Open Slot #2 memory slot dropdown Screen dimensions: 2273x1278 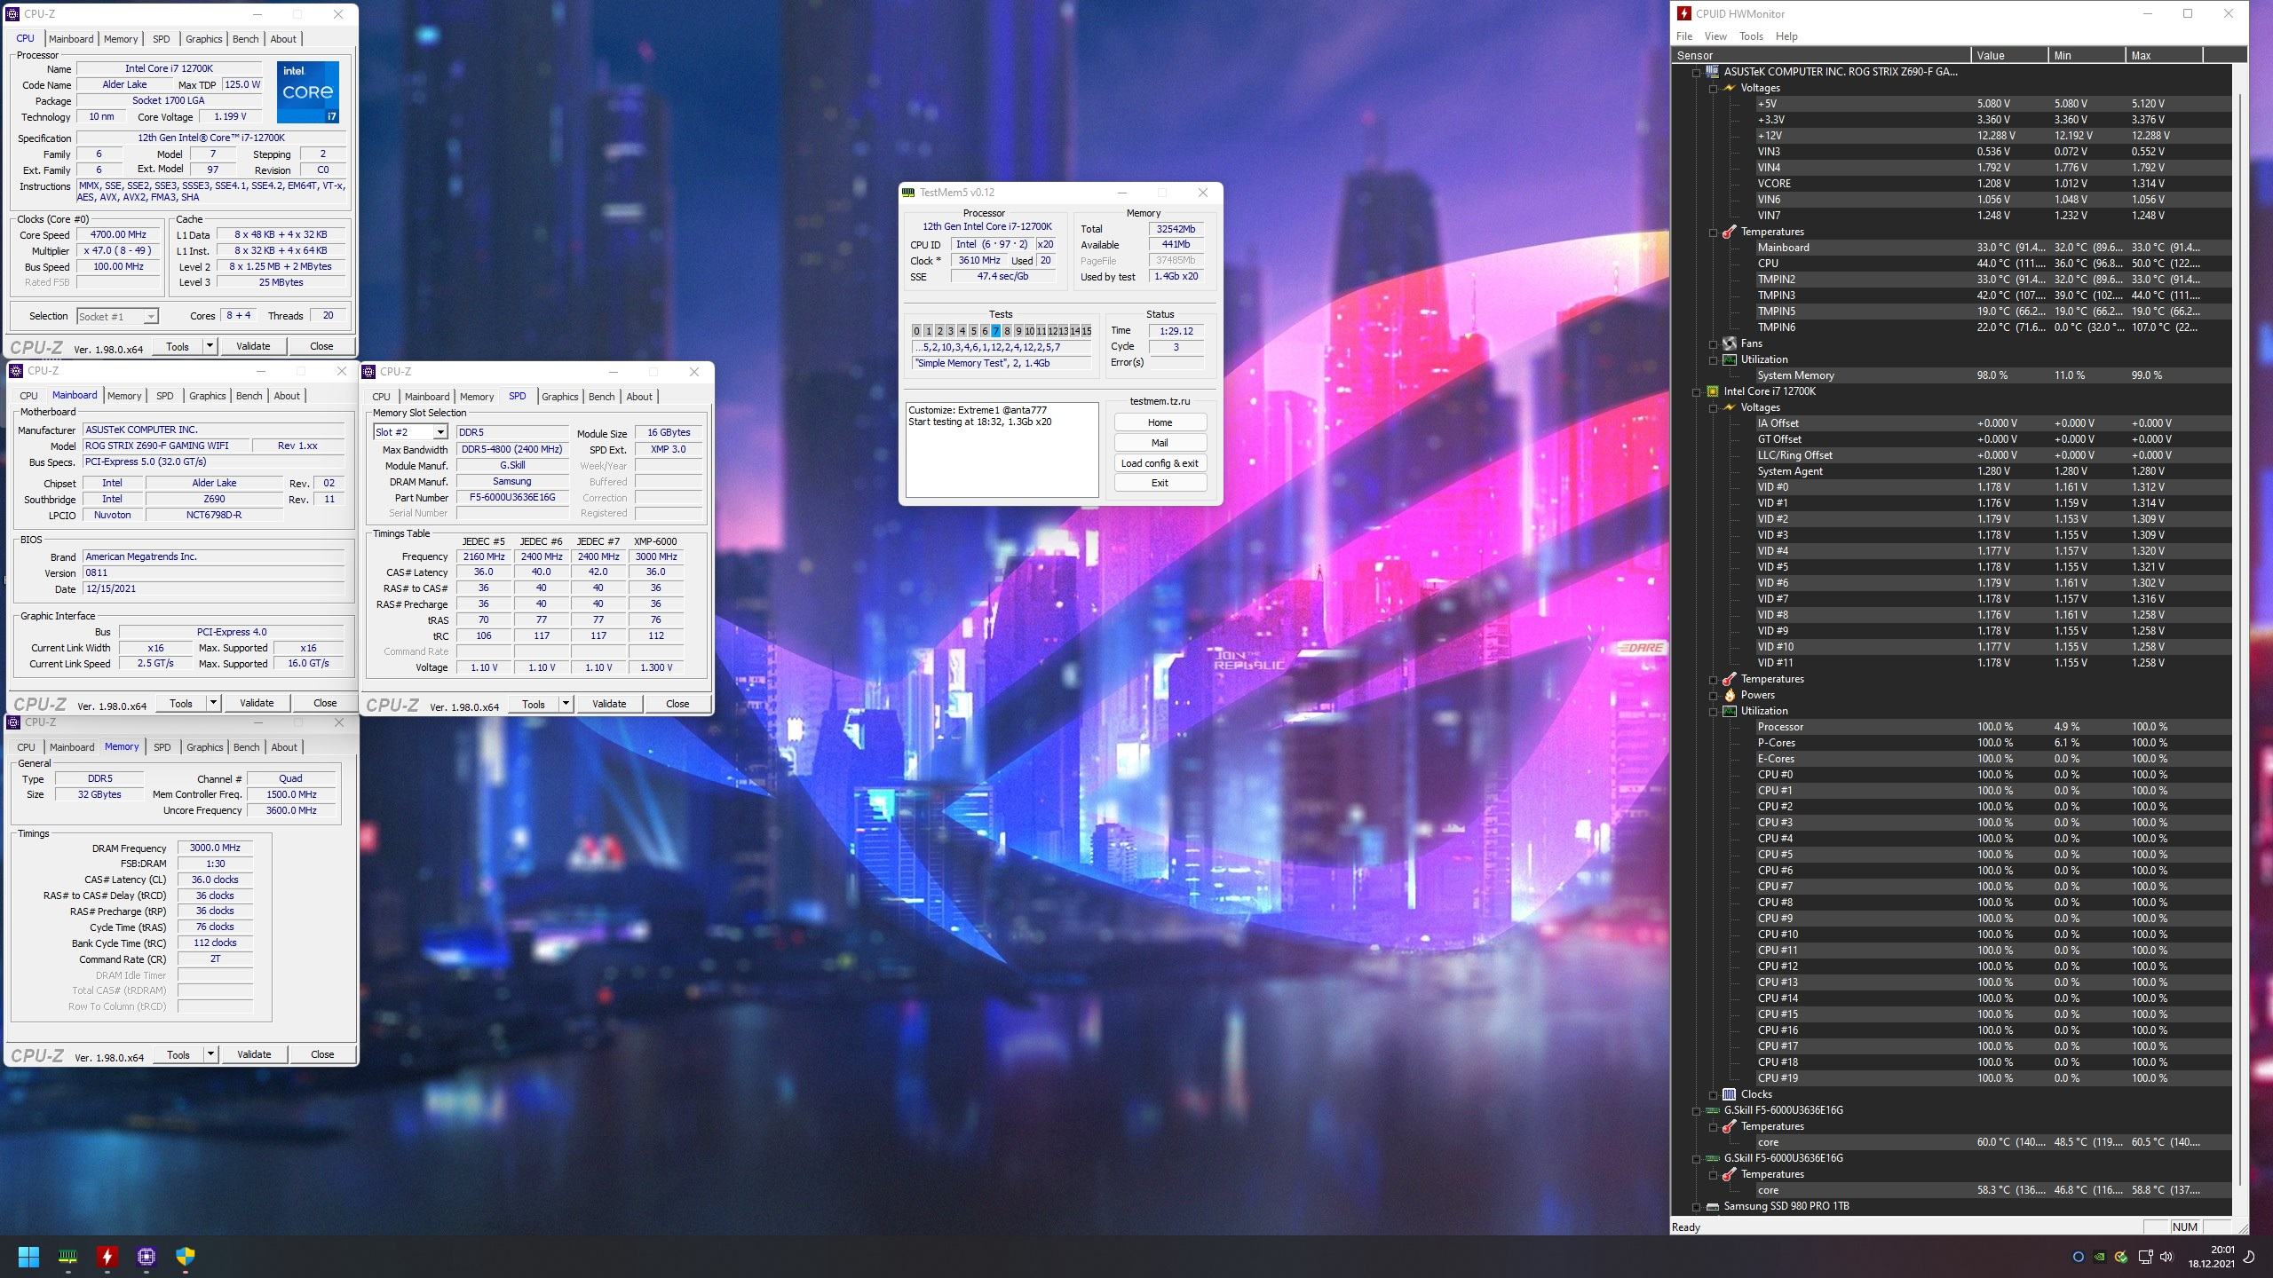coord(440,432)
